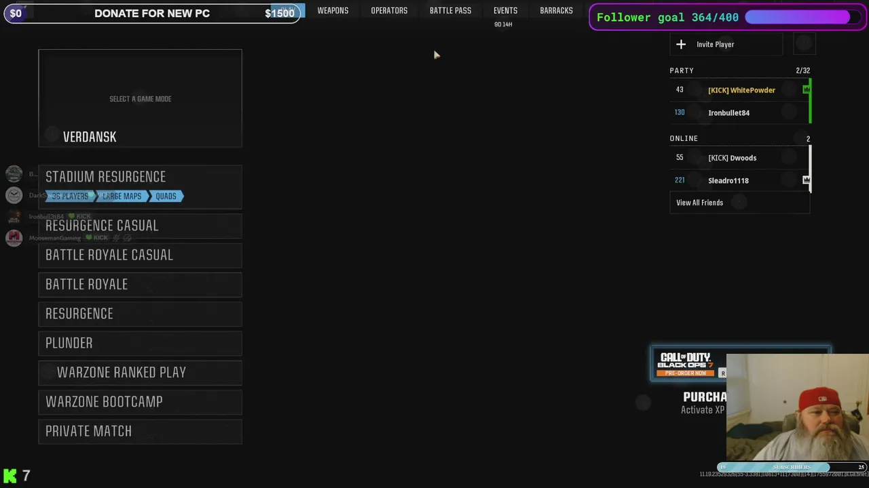Open the Operators tab
Screen dimensions: 869x488
click(389, 11)
